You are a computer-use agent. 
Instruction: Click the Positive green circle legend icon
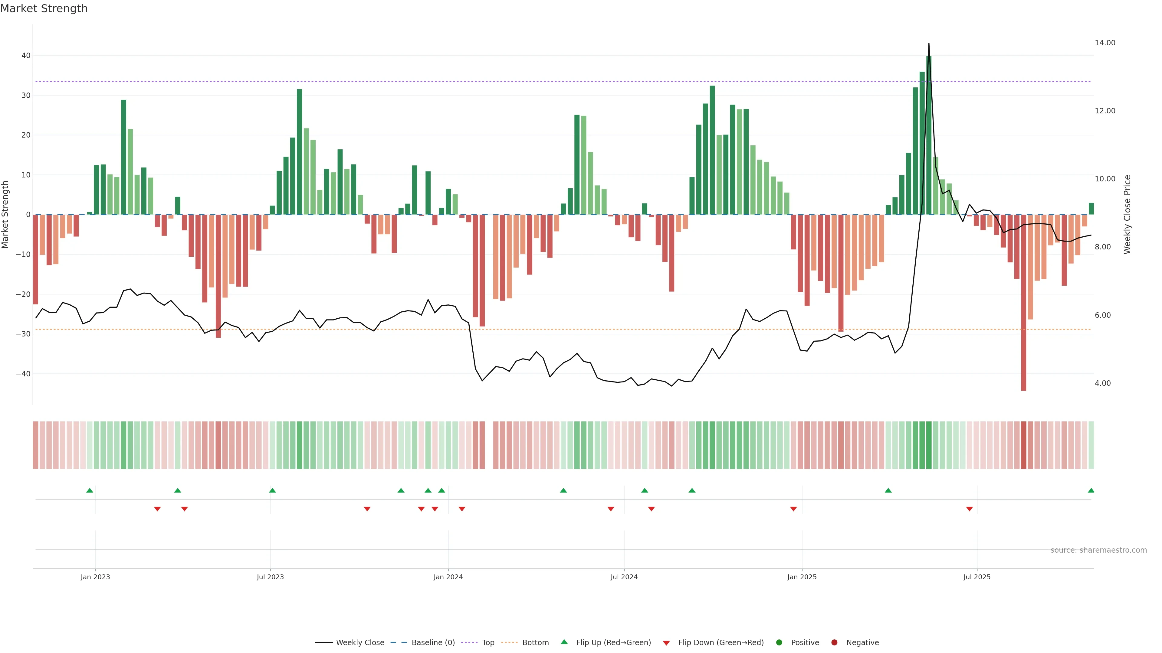coord(779,643)
